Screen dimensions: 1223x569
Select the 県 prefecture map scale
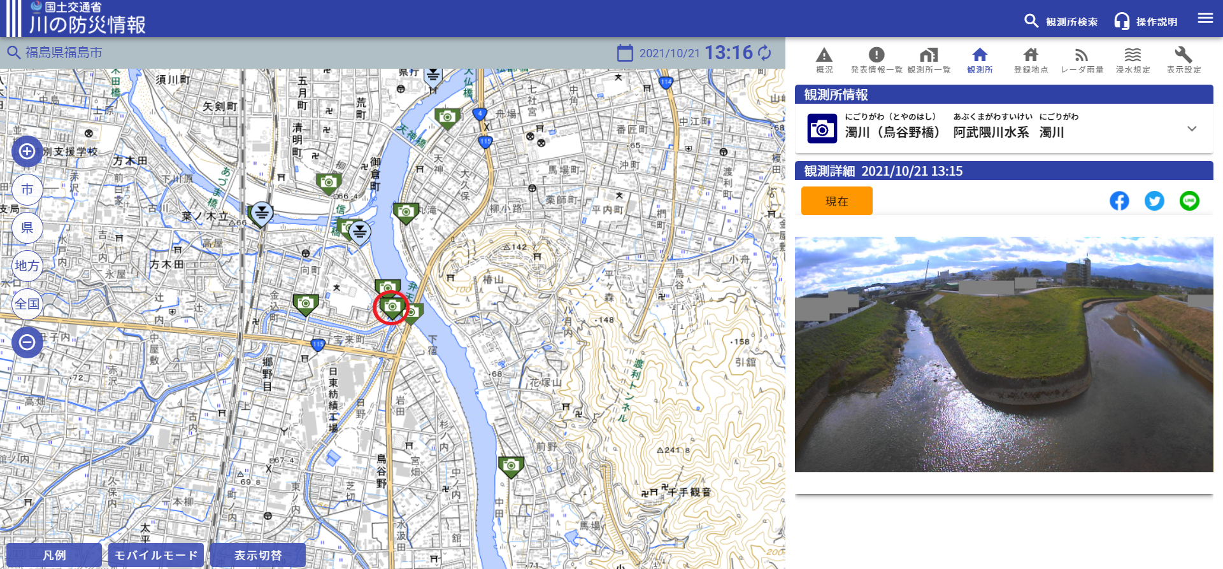click(27, 228)
